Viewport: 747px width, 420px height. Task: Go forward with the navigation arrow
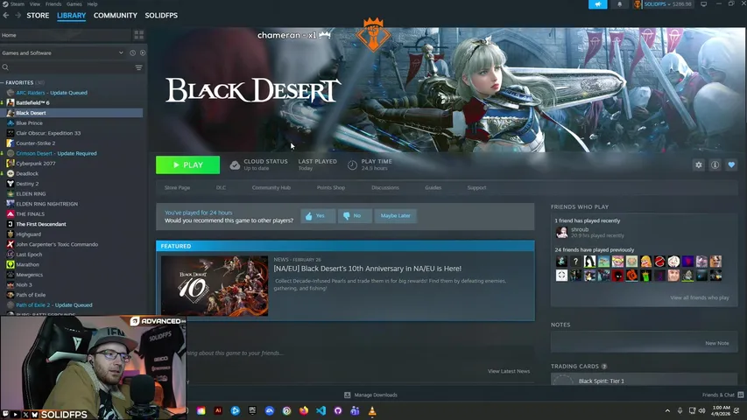coord(18,15)
